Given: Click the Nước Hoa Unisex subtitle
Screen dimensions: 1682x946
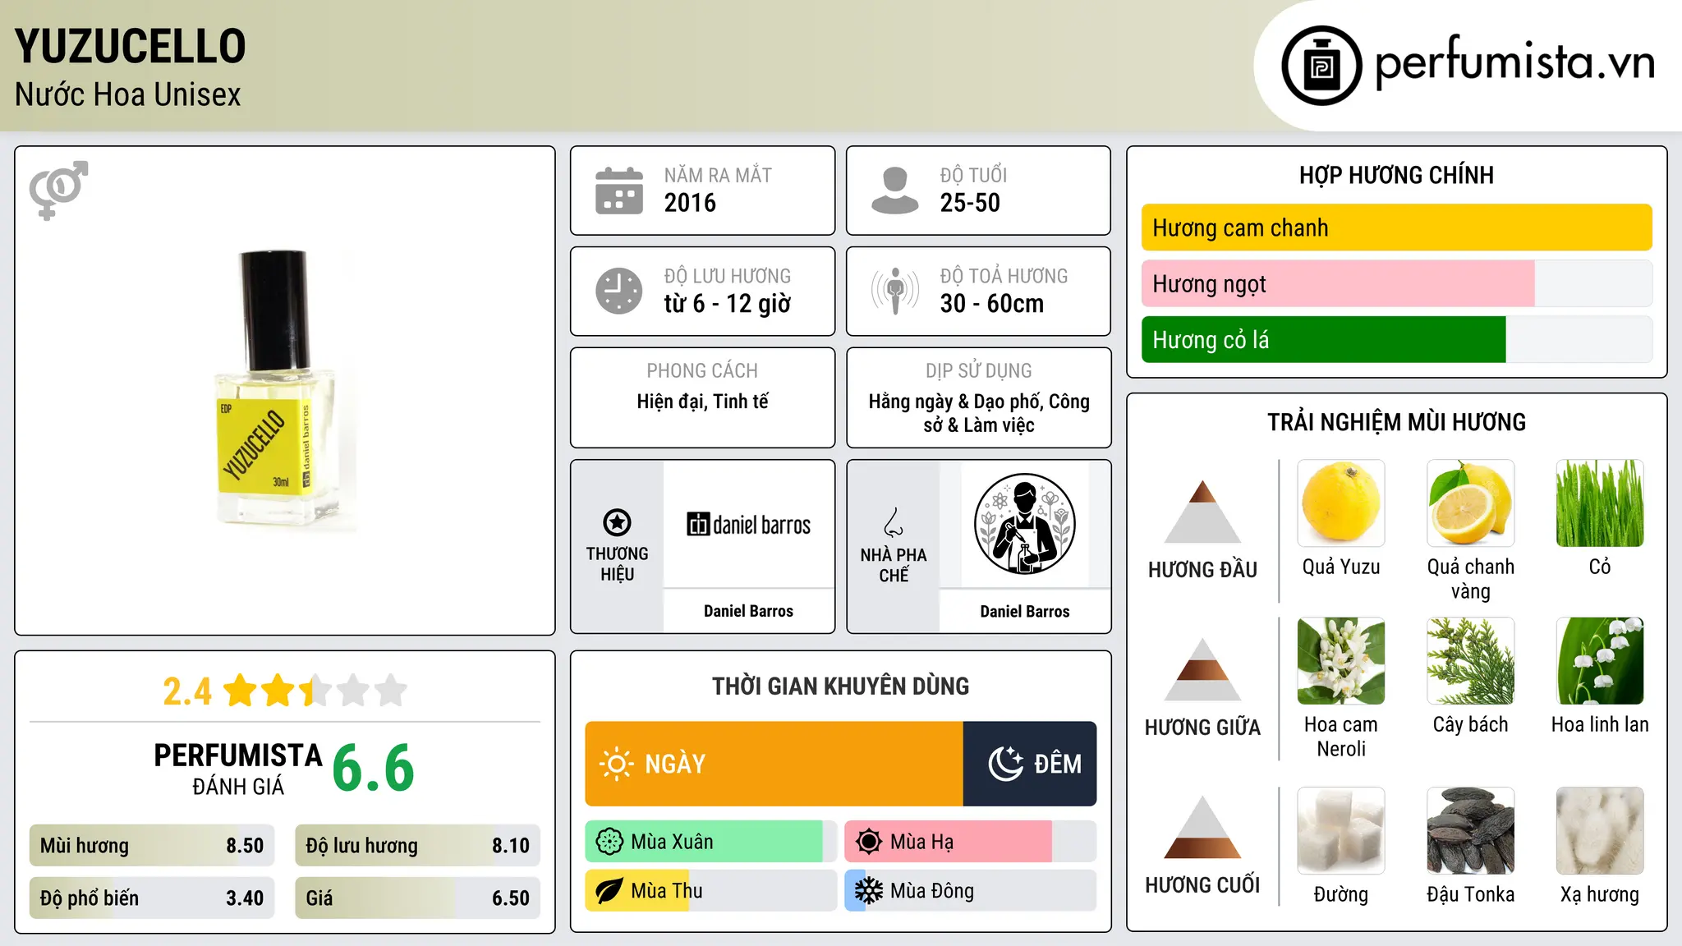Looking at the screenshot, I should tap(127, 95).
